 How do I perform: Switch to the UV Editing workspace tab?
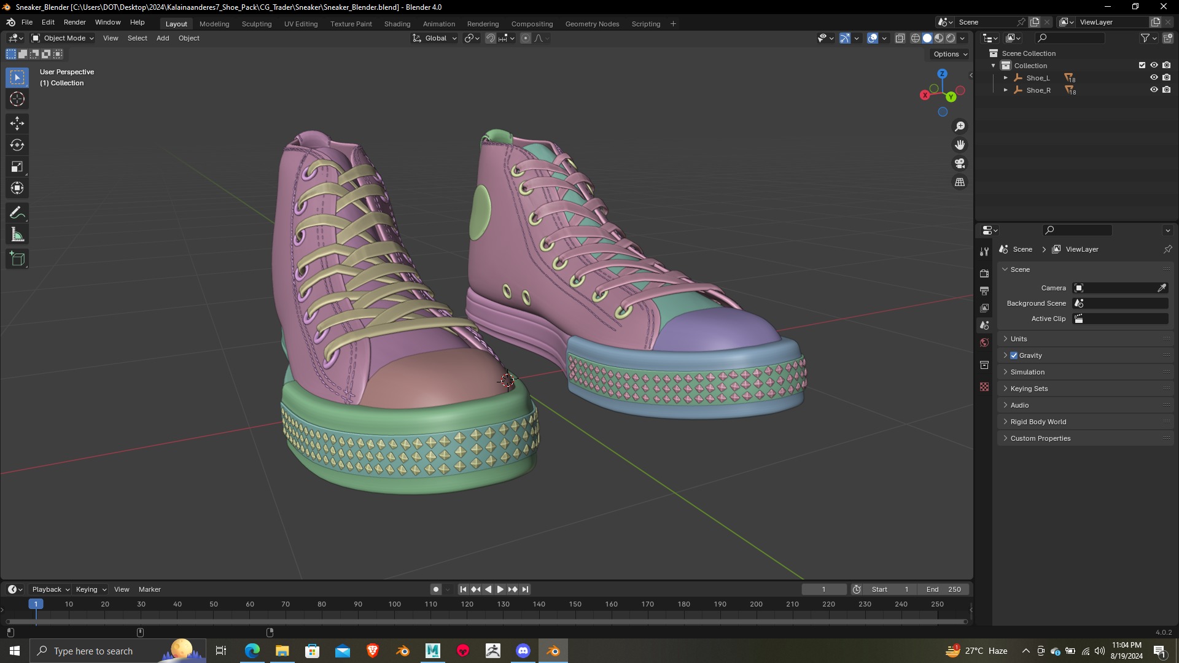301,24
